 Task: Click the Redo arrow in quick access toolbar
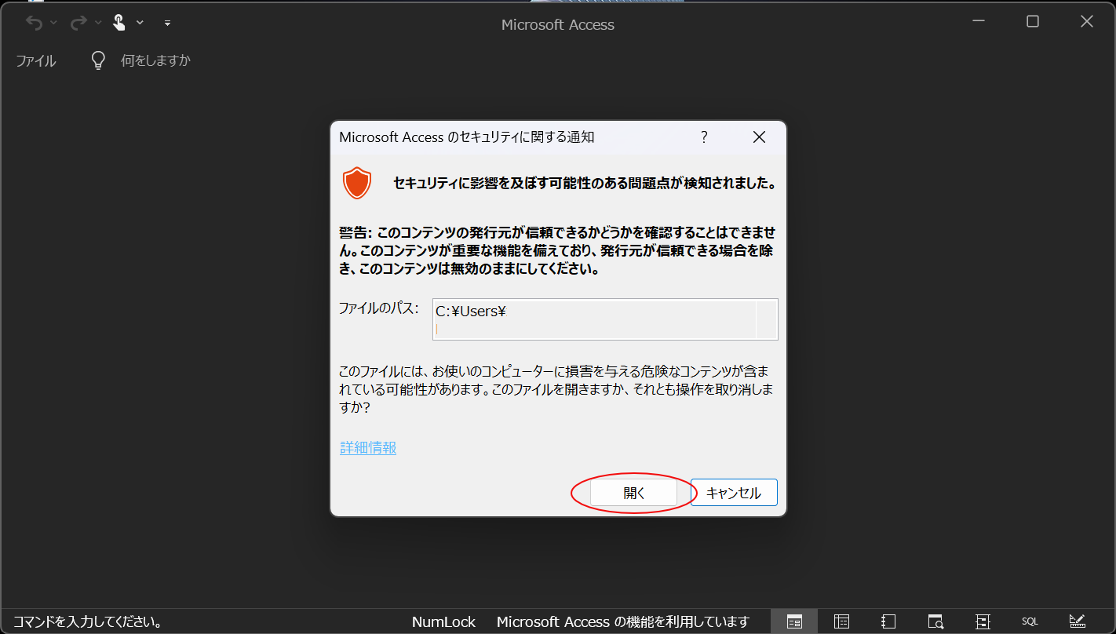point(78,23)
